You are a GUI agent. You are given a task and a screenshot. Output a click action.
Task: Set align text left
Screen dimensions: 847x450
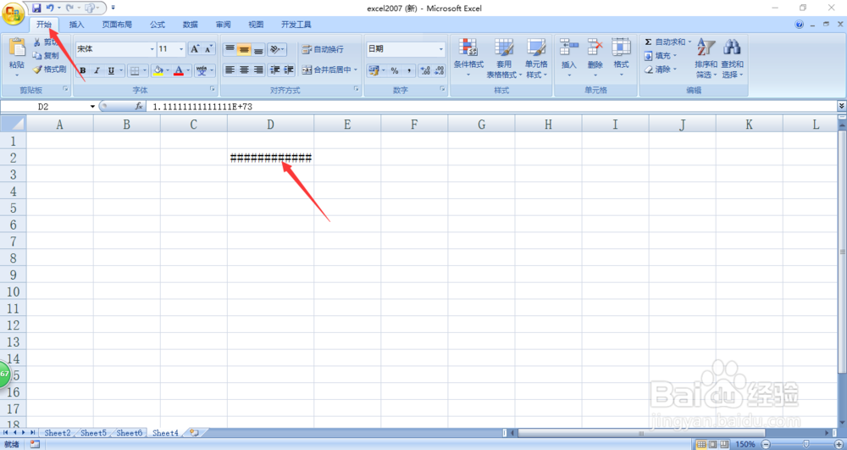pyautogui.click(x=230, y=70)
